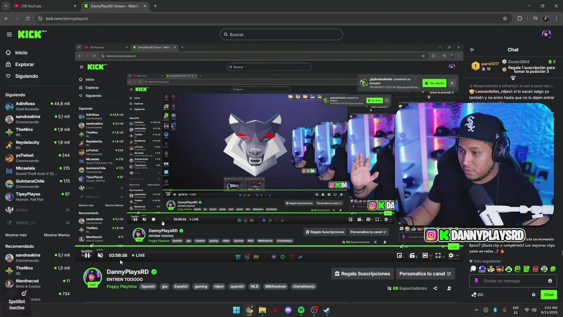
Task: Click the purple microphone icon in chat input
Action: (476, 281)
